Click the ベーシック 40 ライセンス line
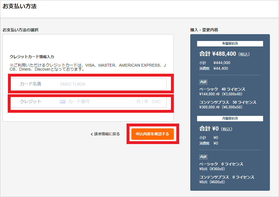Screen dimensions: 279x197 (x=222, y=89)
